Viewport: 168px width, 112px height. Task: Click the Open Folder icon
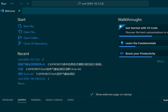click(x=20, y=38)
